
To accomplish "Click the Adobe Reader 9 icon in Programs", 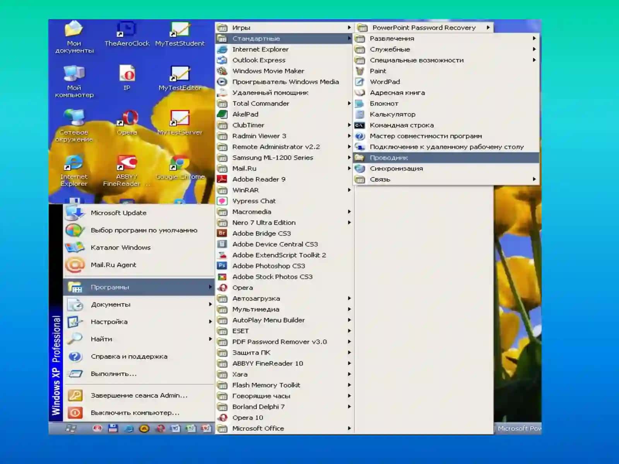I will 222,179.
